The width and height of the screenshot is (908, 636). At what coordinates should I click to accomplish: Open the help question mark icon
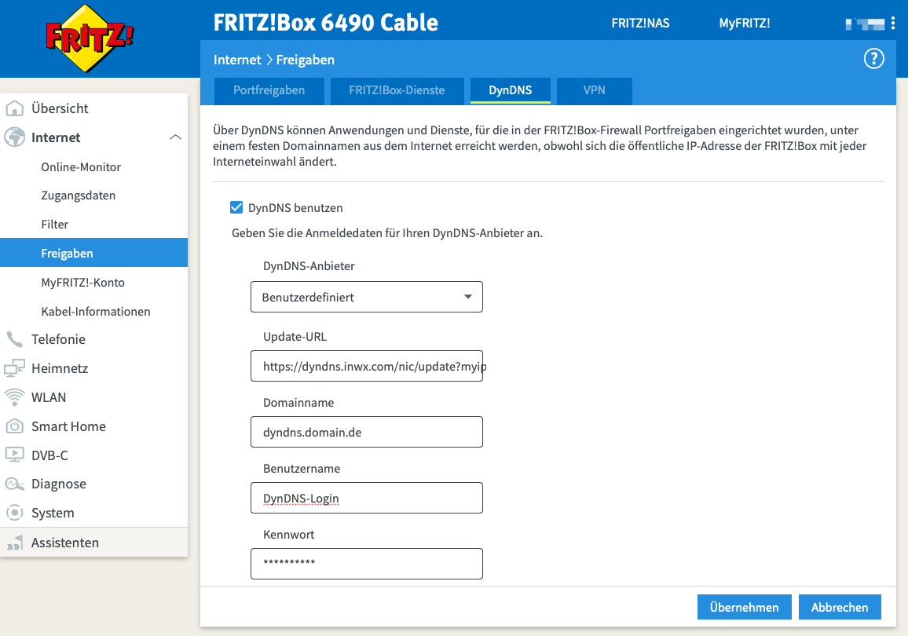coord(874,58)
